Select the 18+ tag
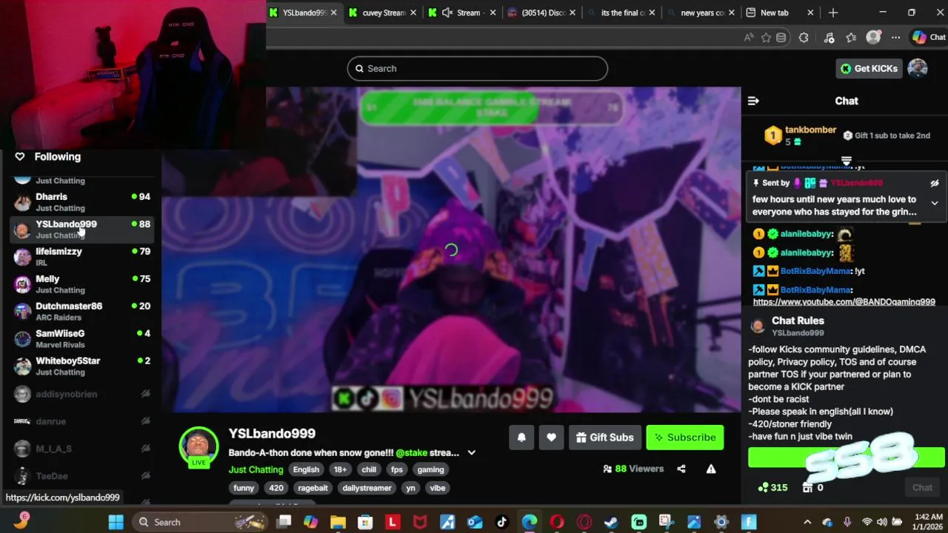948x533 pixels. click(x=340, y=469)
